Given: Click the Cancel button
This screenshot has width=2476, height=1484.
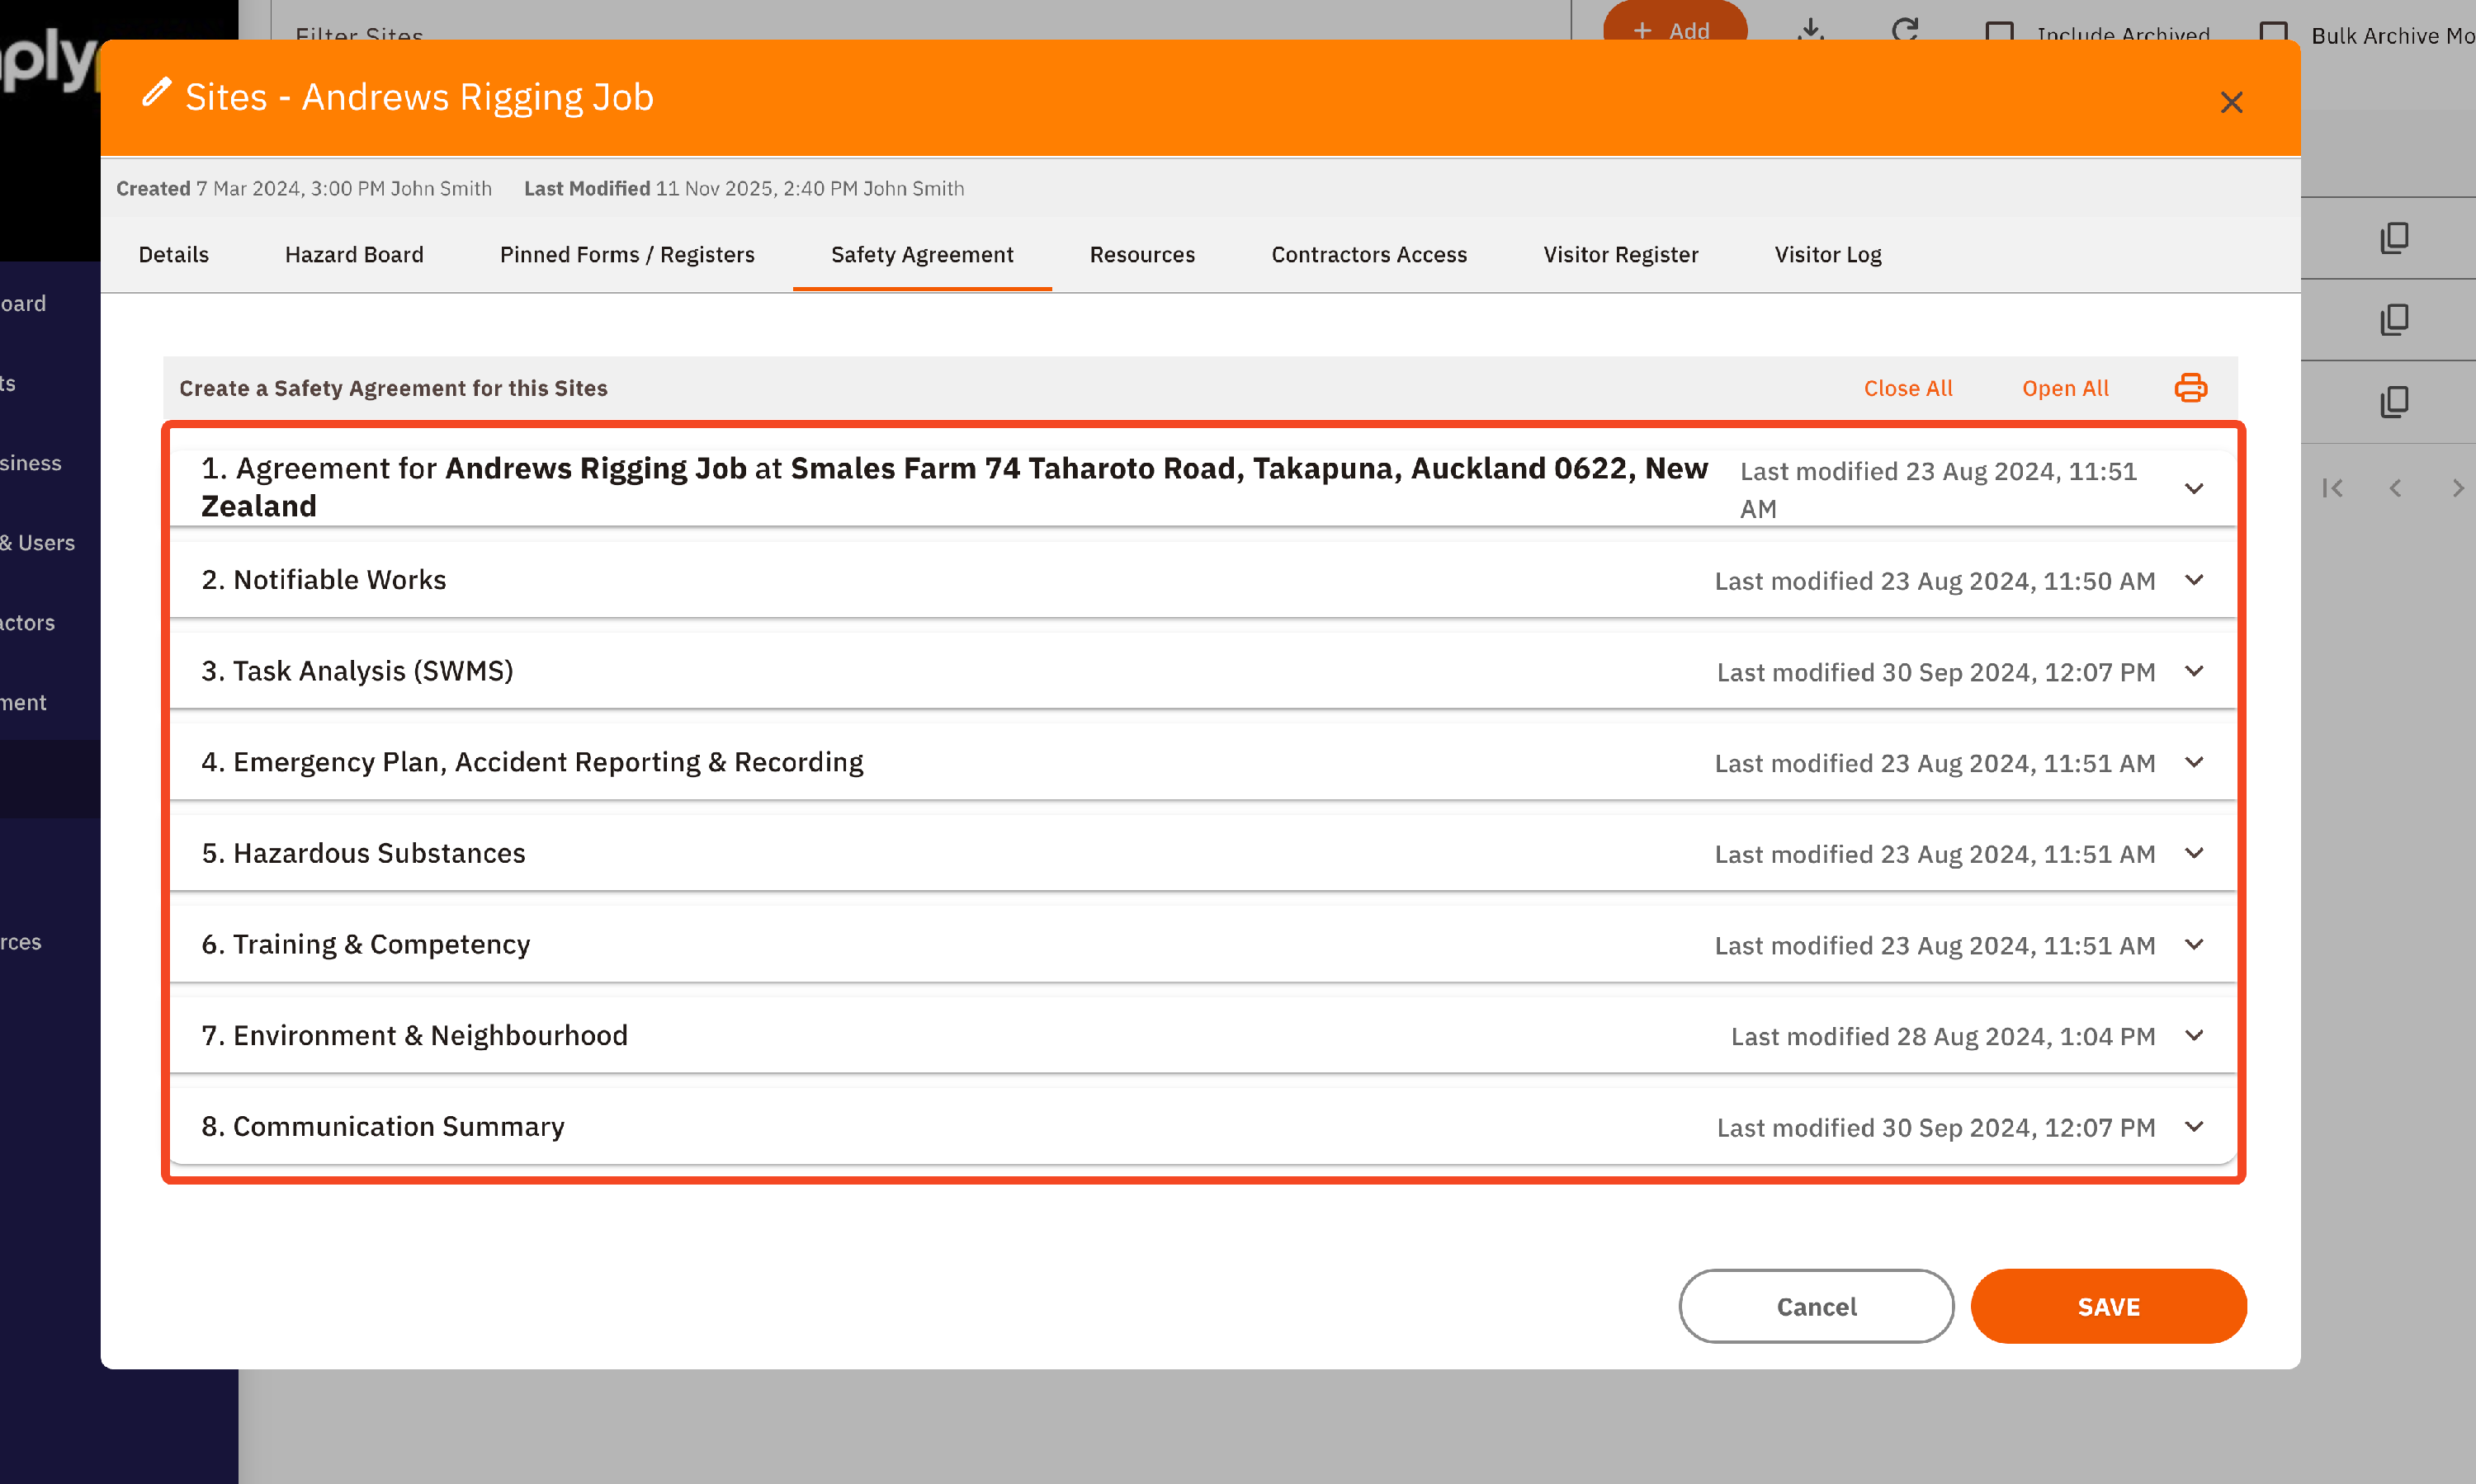Looking at the screenshot, I should 1816,1306.
